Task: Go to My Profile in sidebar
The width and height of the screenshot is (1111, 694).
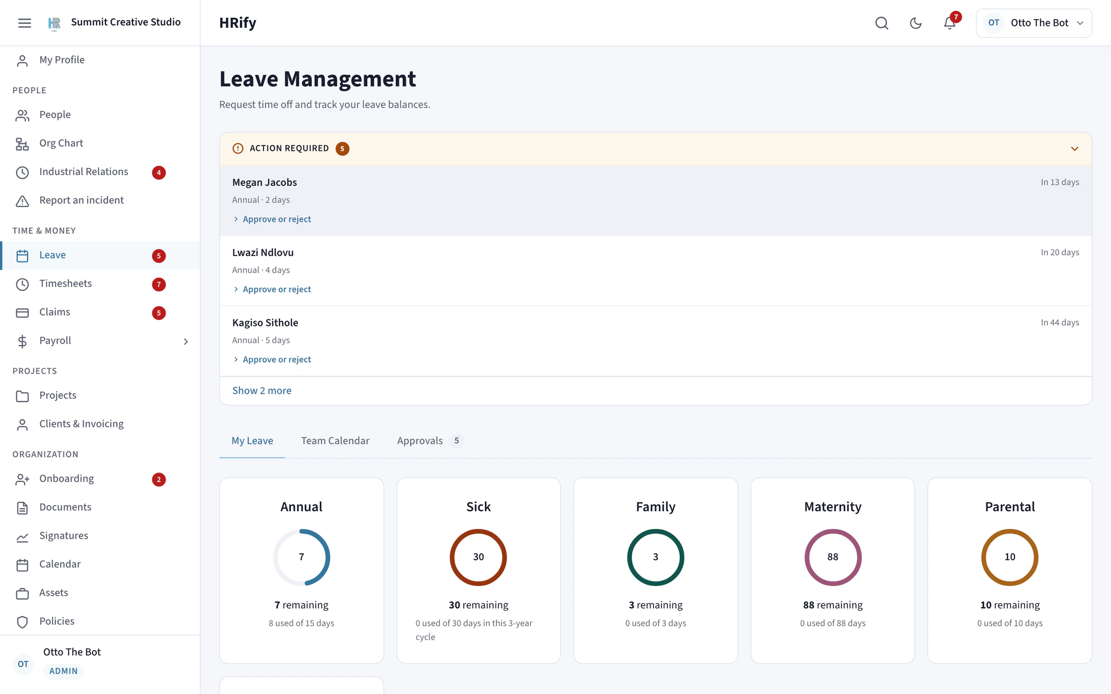Action: click(100, 60)
